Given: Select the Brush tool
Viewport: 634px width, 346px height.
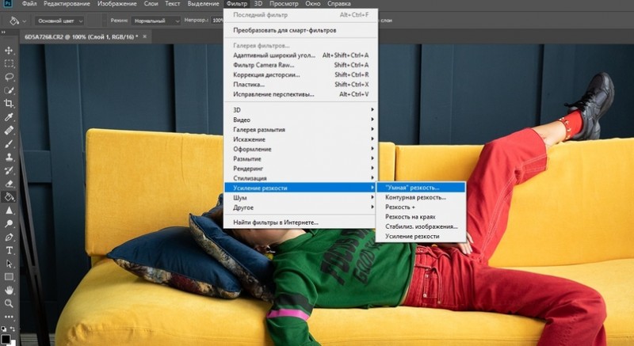Looking at the screenshot, I should pyautogui.click(x=9, y=144).
